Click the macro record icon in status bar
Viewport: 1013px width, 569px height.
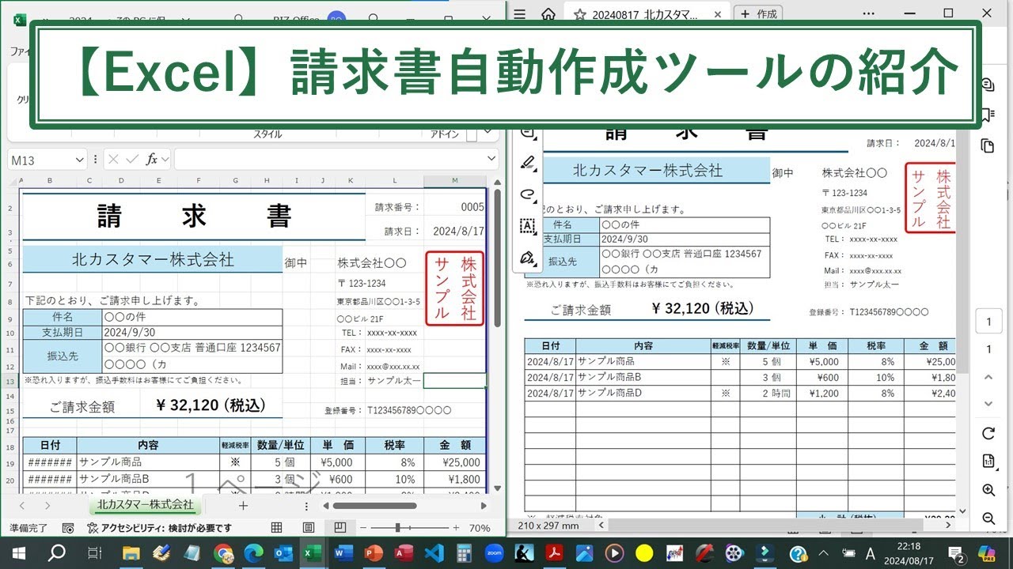point(68,528)
